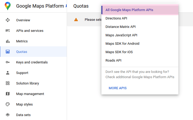Click the Overview icon in sidebar
193x120 pixels.
(x=8, y=20)
